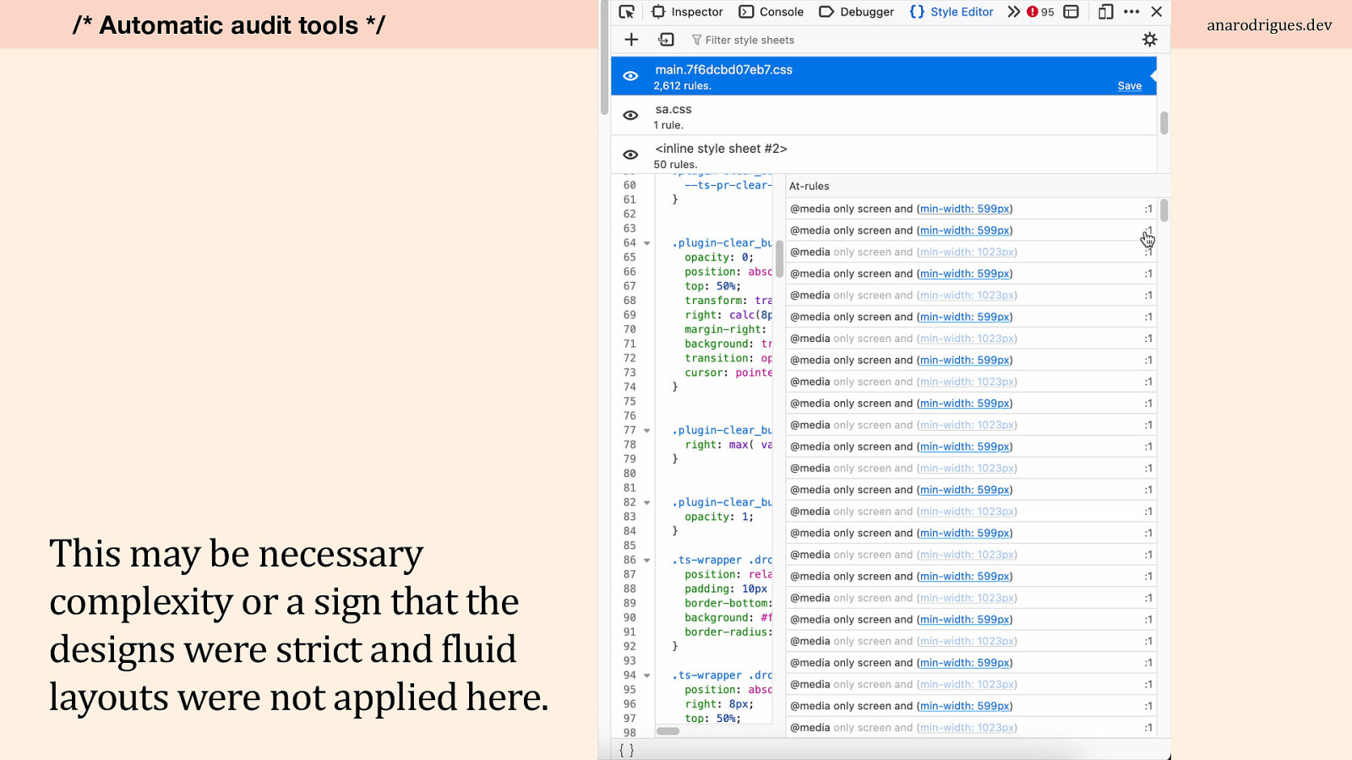Collapse the rule at line 86
Viewport: 1352px width, 760px height.
pyautogui.click(x=647, y=560)
